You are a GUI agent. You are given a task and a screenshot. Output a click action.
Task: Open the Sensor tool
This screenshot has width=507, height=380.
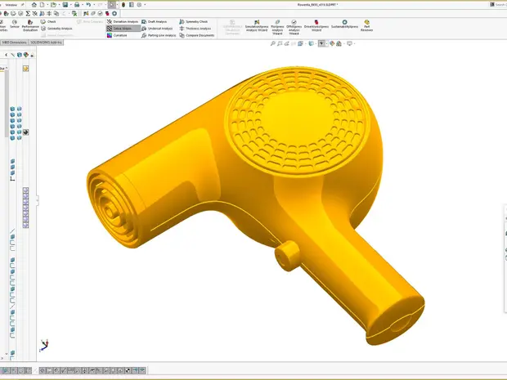click(14, 24)
